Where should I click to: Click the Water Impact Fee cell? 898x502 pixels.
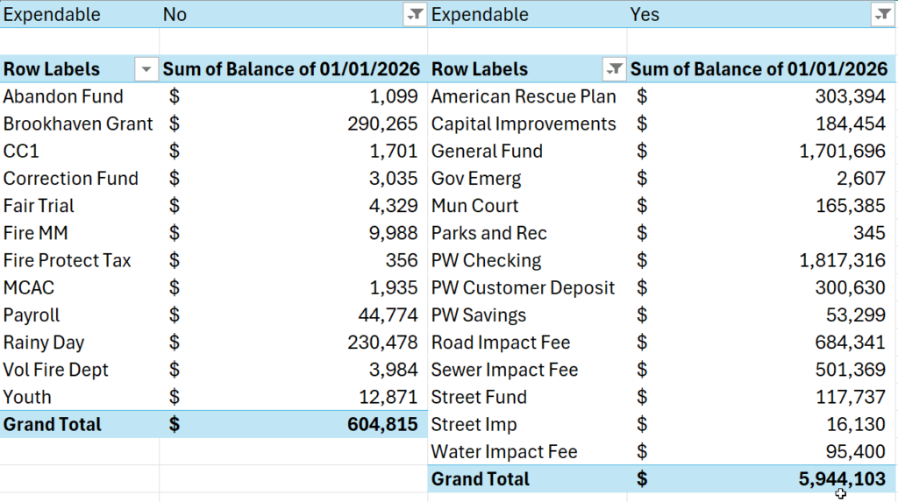click(504, 452)
